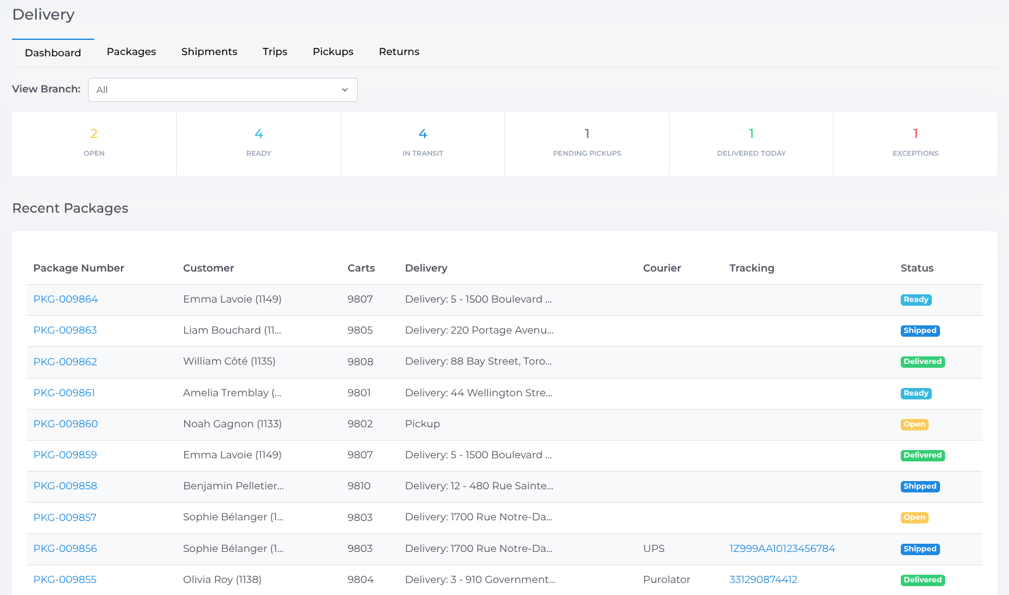
Task: Click delivery address 910 Government
Action: (480, 580)
